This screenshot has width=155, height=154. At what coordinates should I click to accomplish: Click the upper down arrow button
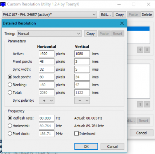(147, 50)
